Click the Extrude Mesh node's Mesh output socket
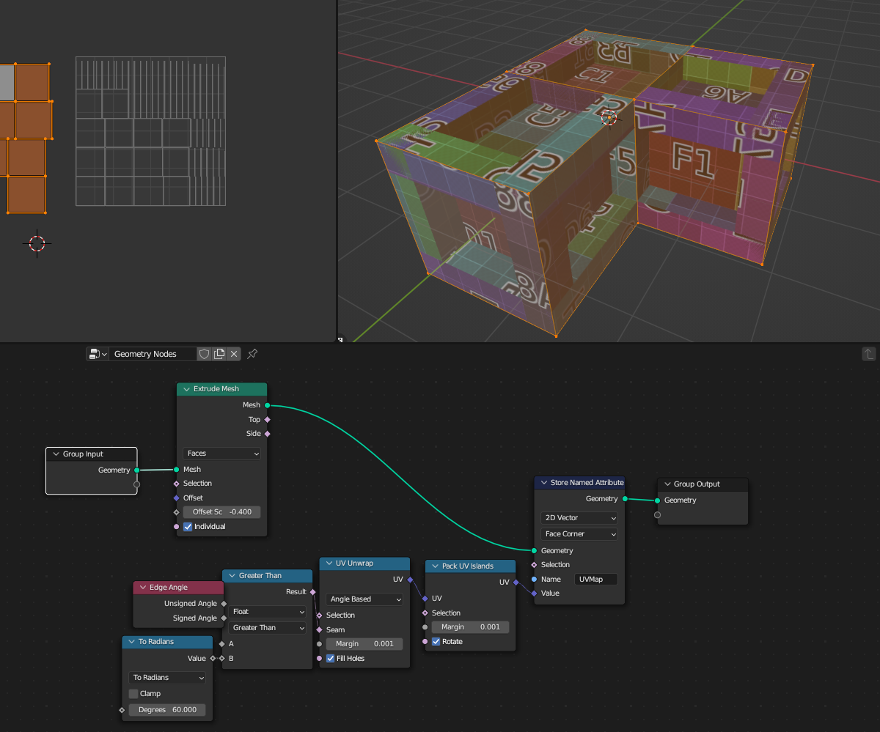This screenshot has width=880, height=732. [x=267, y=405]
